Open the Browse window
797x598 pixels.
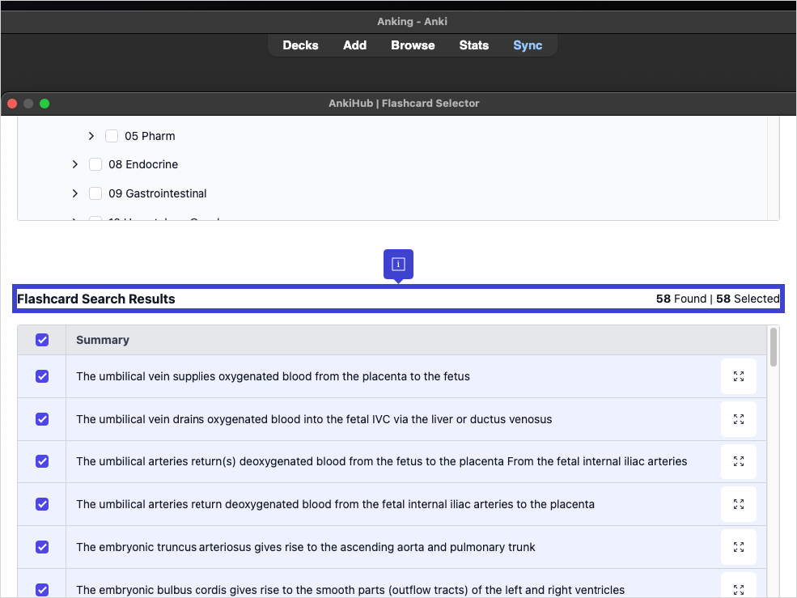[413, 45]
